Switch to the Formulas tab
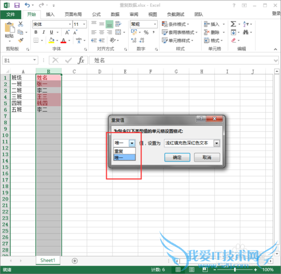The width and height of the screenshot is (281, 274). (x=96, y=15)
